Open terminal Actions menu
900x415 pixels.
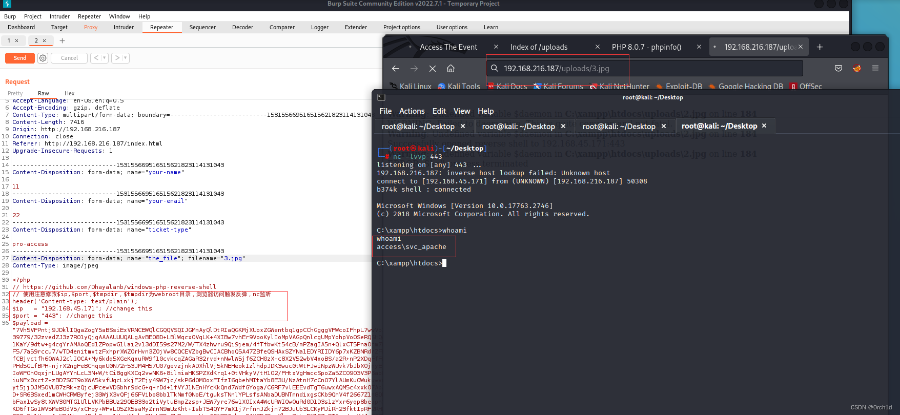tap(412, 111)
